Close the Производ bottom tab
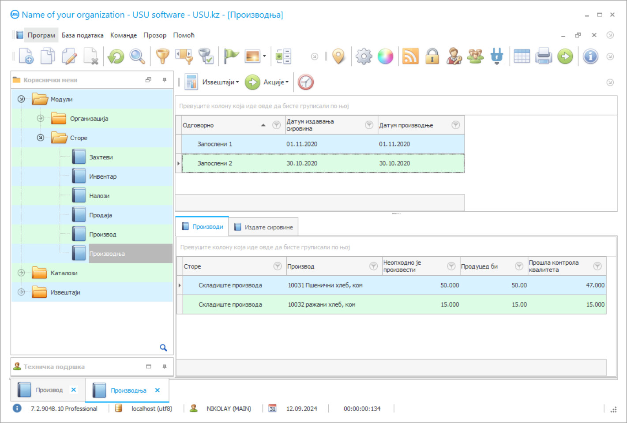This screenshot has width=627, height=423. (74, 389)
